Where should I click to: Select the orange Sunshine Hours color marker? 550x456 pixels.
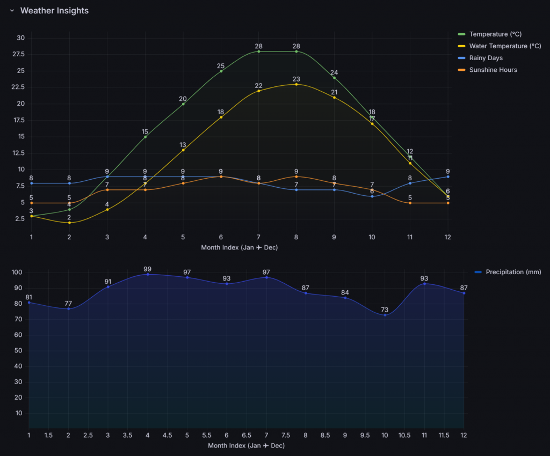[x=461, y=70]
